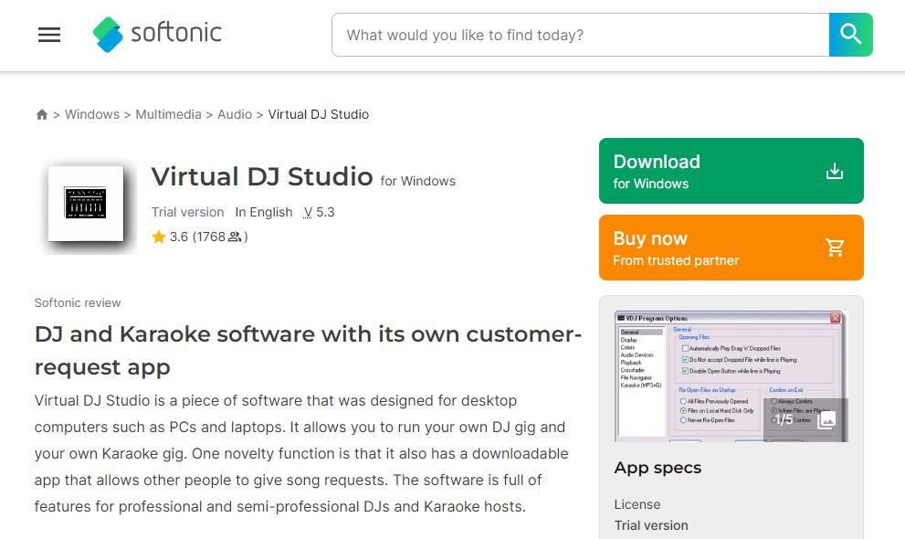
Task: Click the search magnifier button
Action: click(x=851, y=35)
